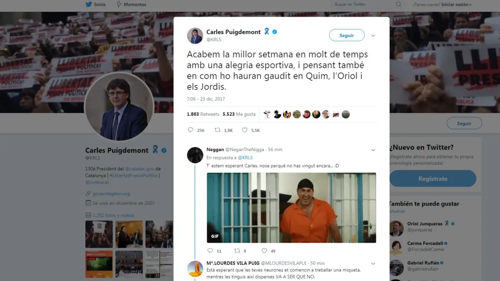Image resolution: width=500 pixels, height=281 pixels.
Task: Retweet Neggan's reply with 9 retweets
Action: click(237, 251)
